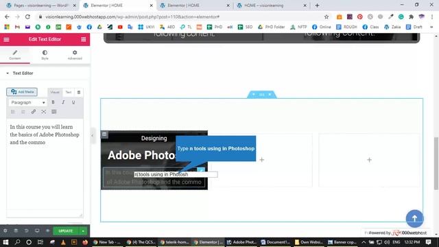The image size is (439, 247).
Task: Open the Elementor page settings gear
Action: (x=5, y=231)
